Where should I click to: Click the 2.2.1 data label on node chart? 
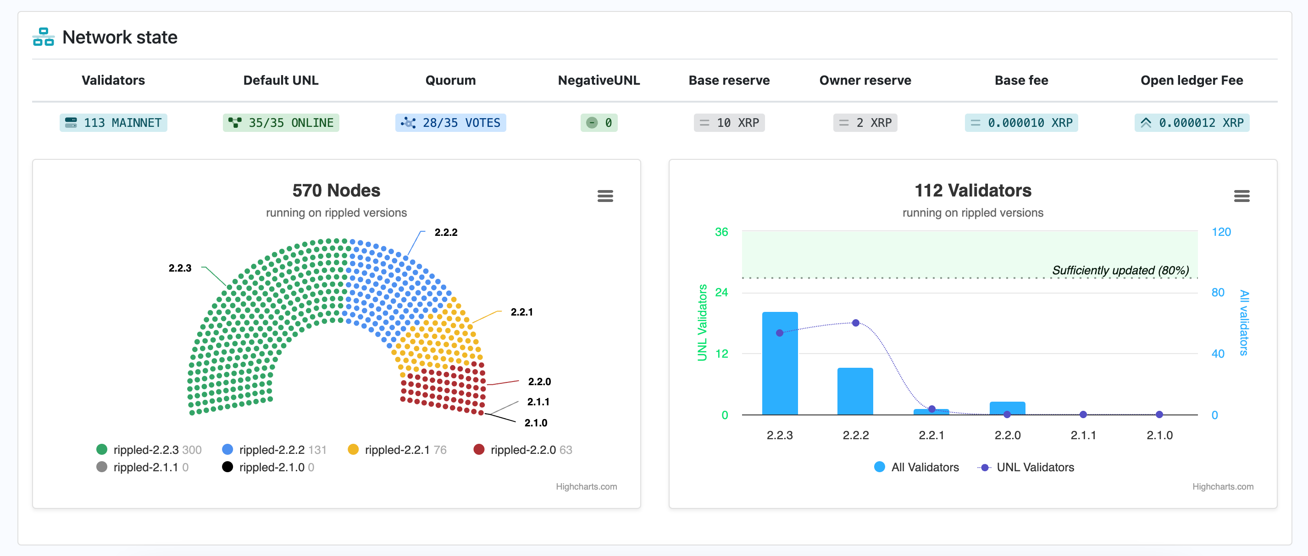521,312
